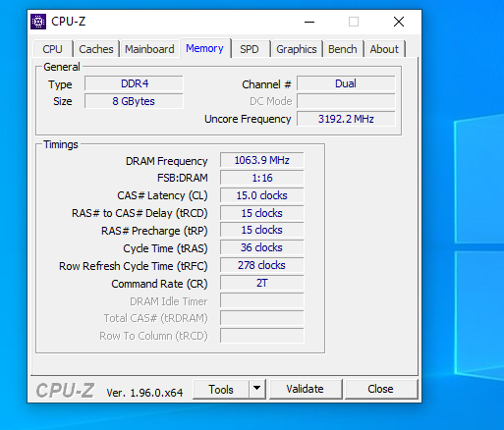Select the 1063.9 MHz DRAM frequency
504x430 pixels.
(262, 160)
